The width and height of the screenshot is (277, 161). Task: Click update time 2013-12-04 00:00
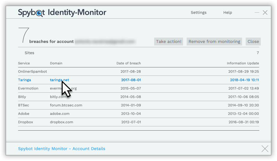coord(244,114)
